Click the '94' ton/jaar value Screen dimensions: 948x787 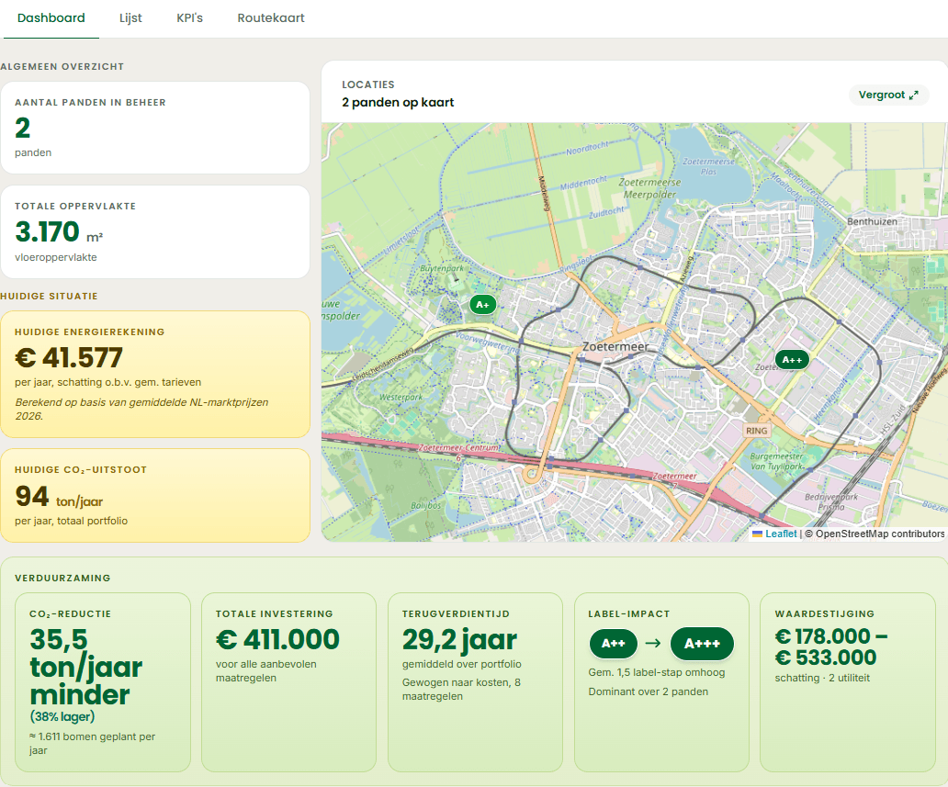[x=32, y=496]
